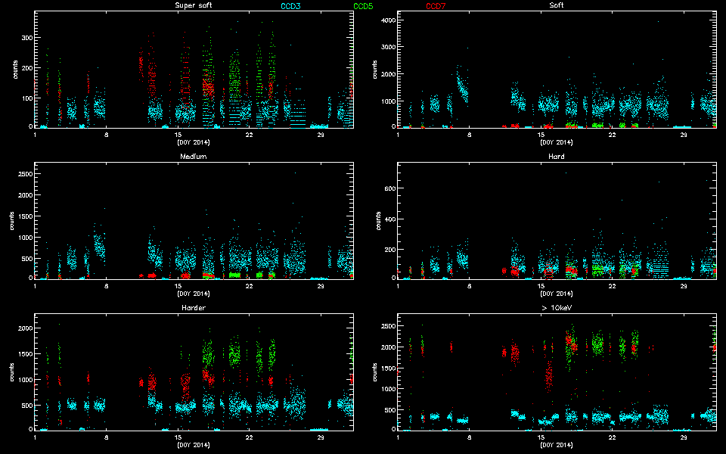Click the 'Medium' panel title
Screen dimensions: 726x454
click(194, 157)
